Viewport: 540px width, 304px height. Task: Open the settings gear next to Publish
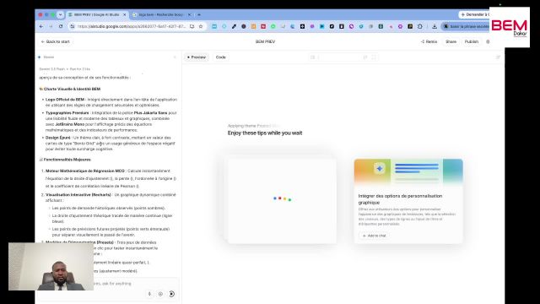(488, 41)
